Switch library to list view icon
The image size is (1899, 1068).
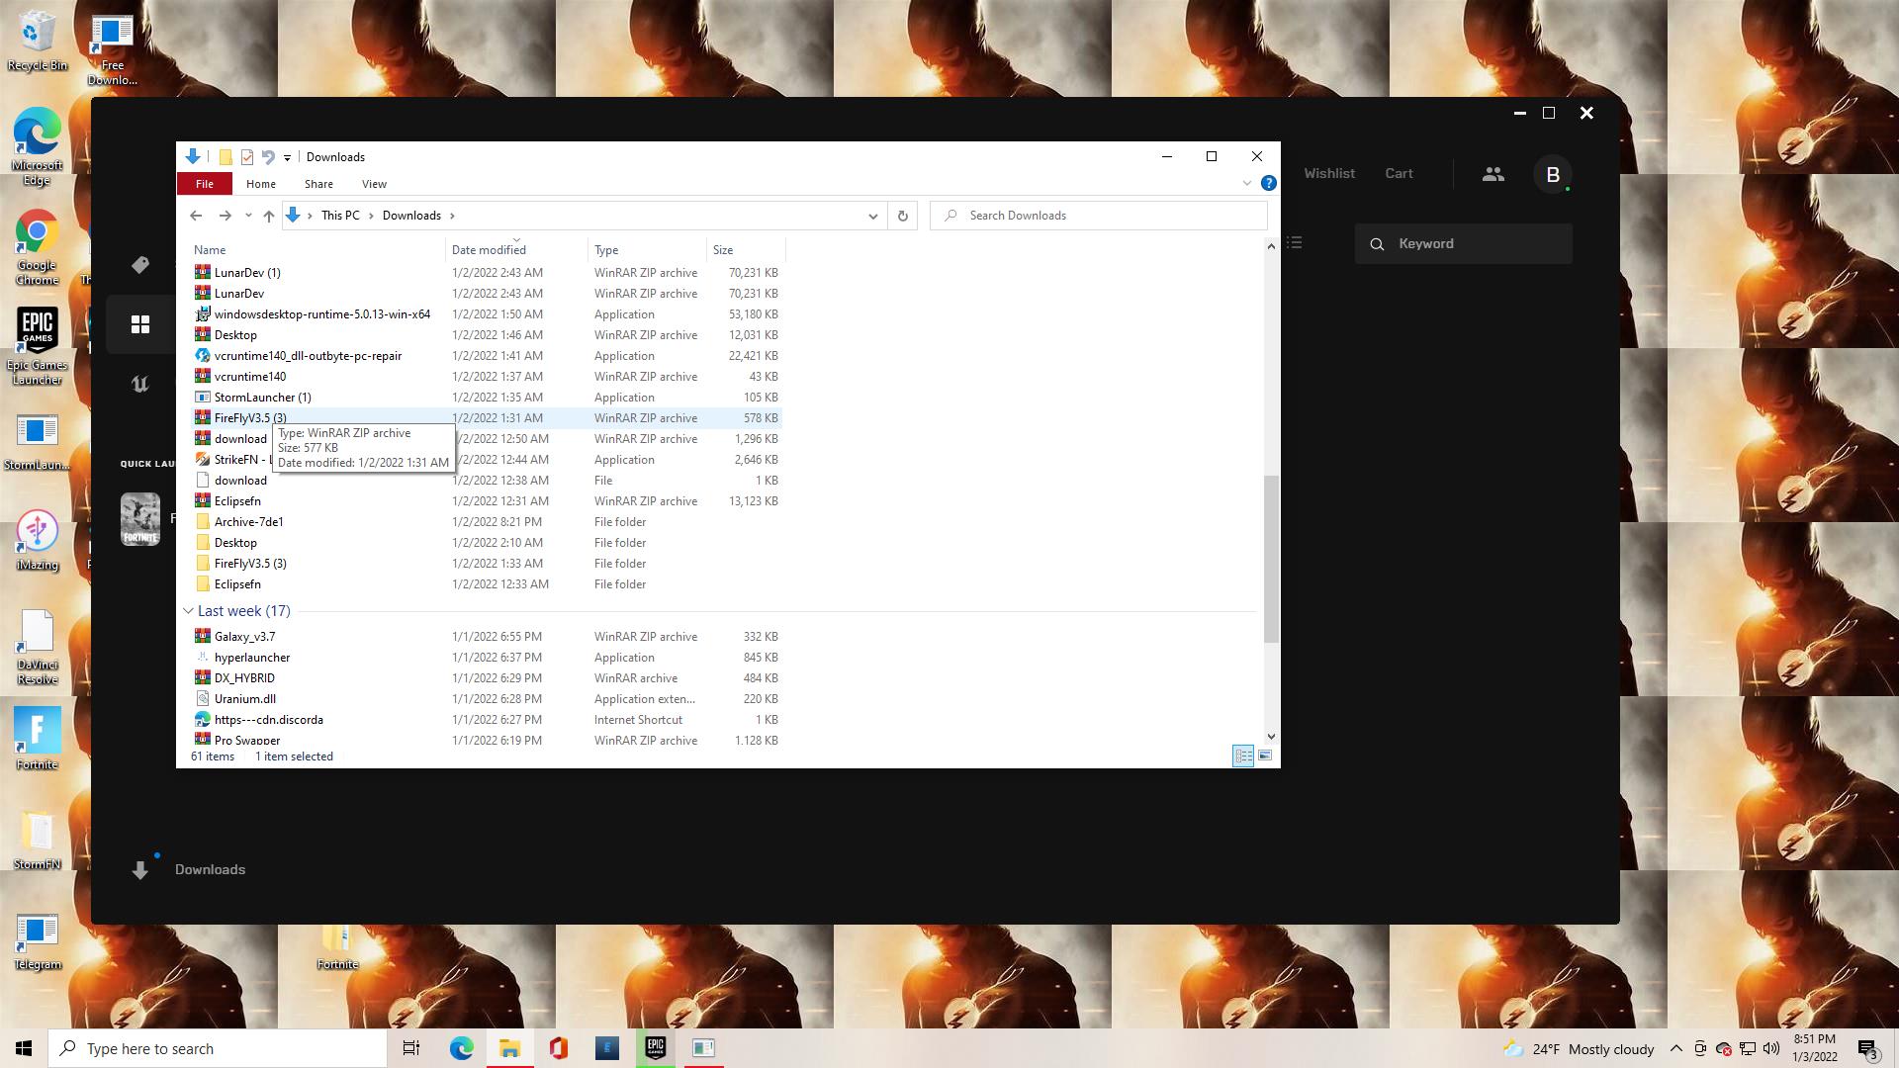click(x=1295, y=243)
